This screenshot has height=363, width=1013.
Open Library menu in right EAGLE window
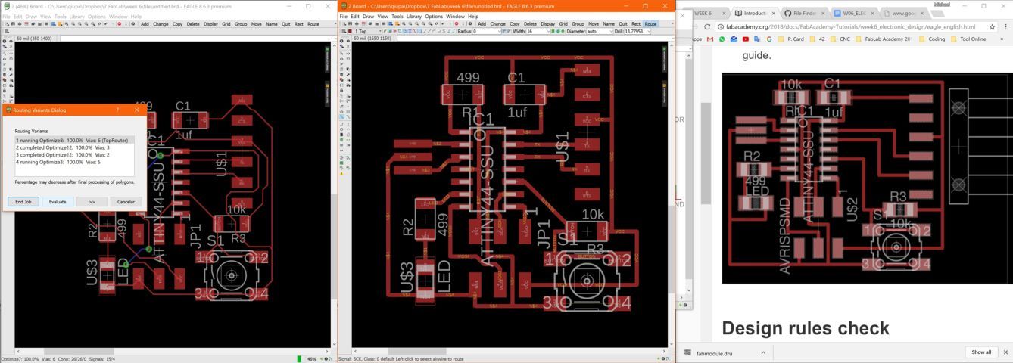(x=414, y=16)
